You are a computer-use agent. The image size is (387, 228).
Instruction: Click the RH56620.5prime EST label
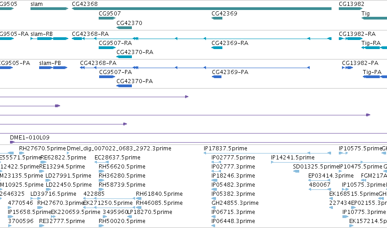click(122, 167)
